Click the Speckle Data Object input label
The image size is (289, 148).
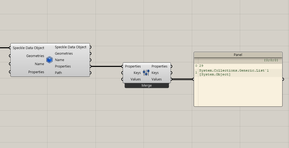(28, 48)
